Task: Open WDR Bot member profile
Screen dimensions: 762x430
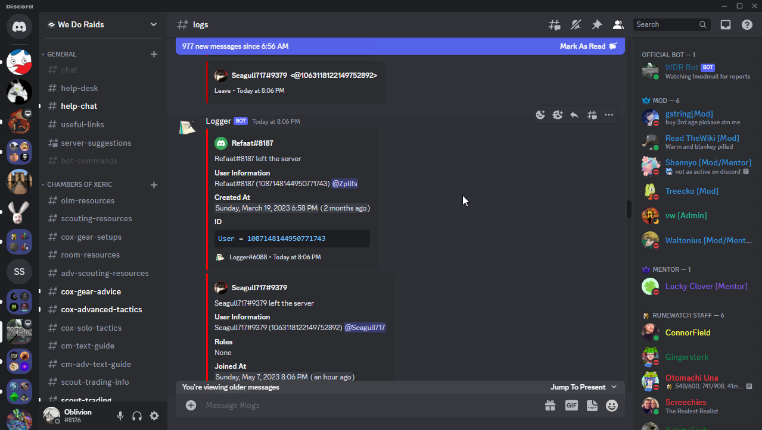Action: tap(697, 71)
